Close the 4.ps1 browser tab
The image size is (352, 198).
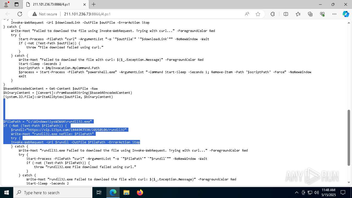(x=84, y=4)
